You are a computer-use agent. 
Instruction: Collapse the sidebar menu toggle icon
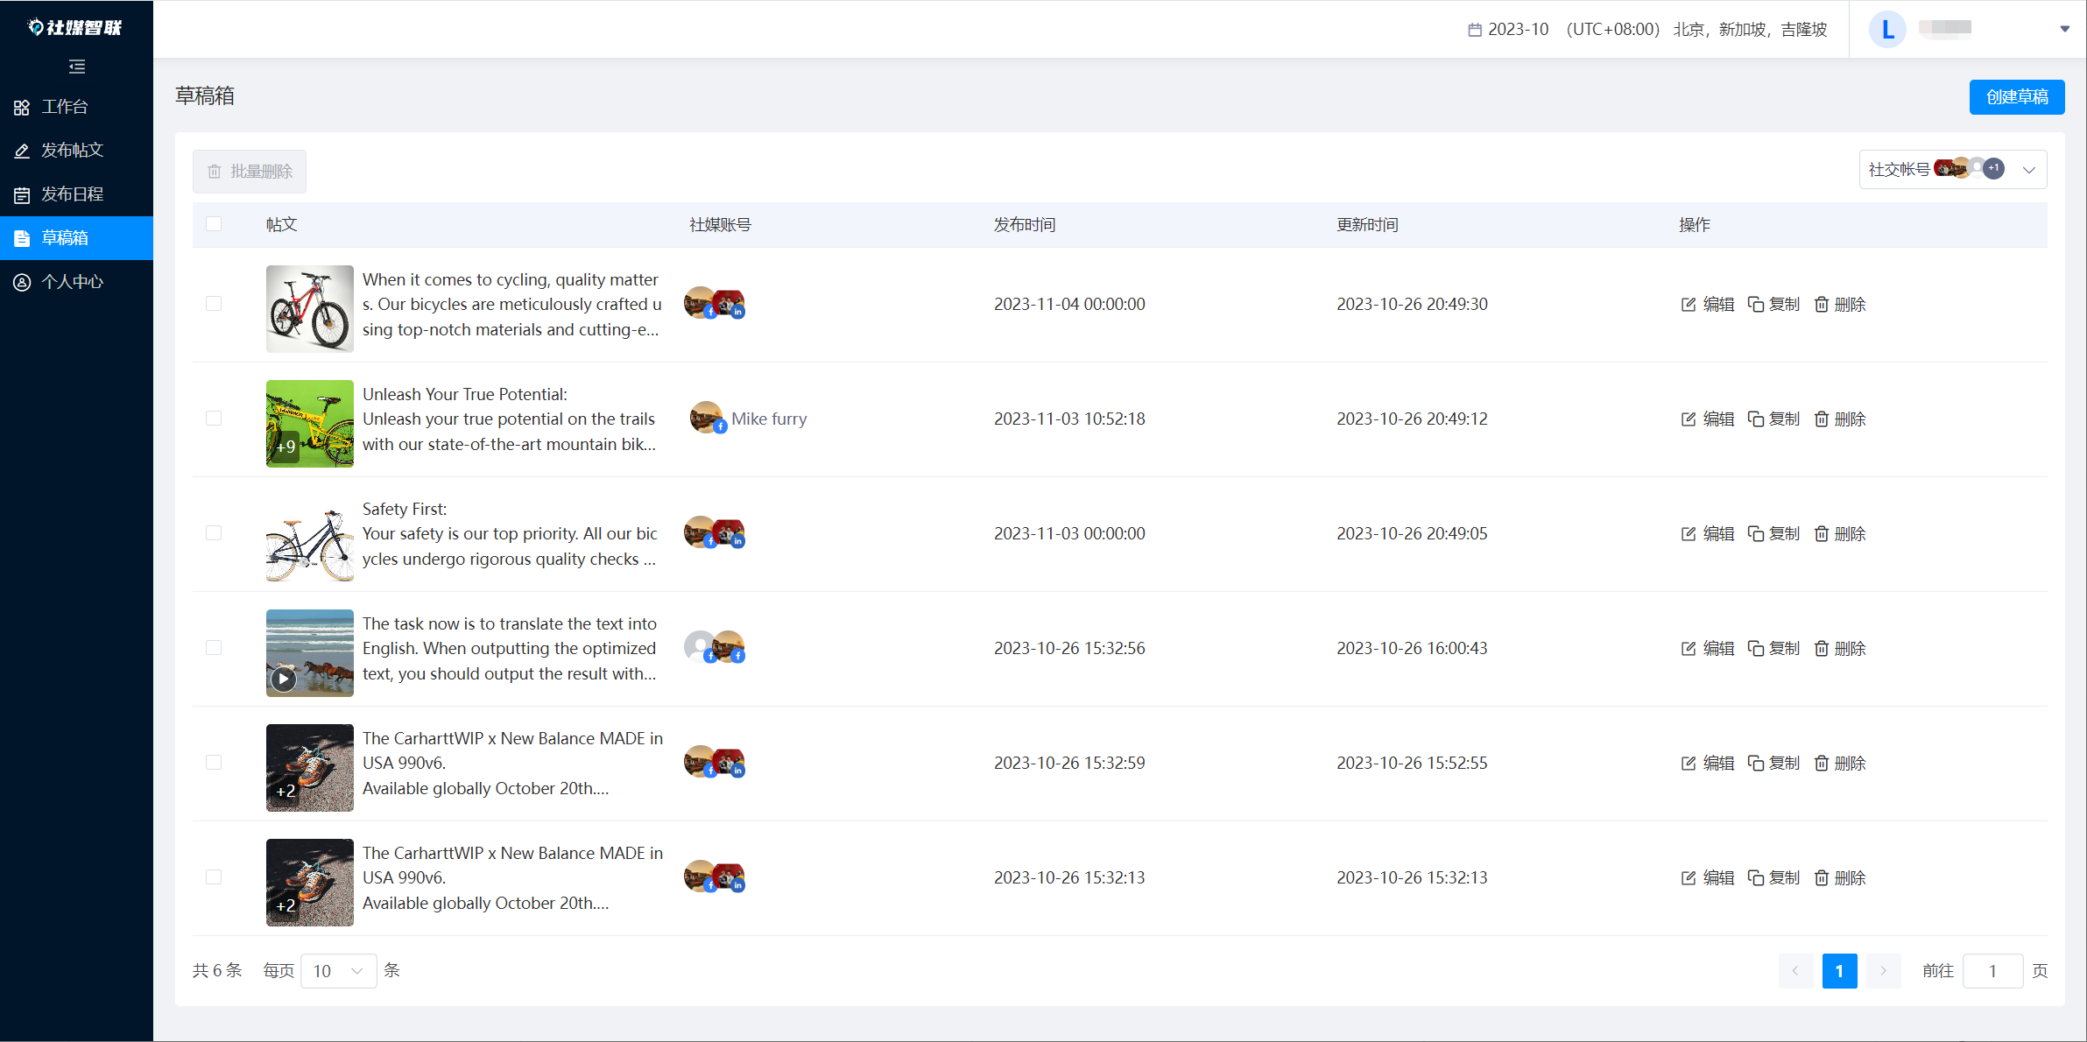77,67
